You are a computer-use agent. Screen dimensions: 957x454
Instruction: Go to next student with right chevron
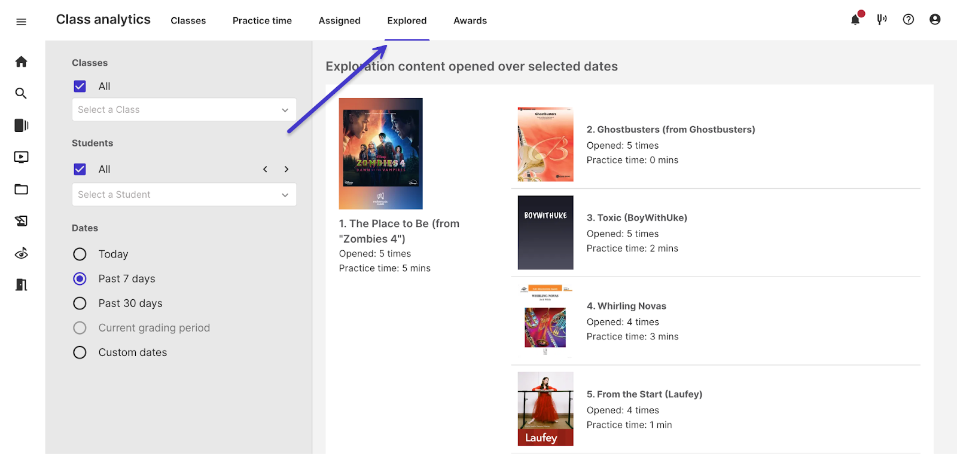tap(287, 169)
